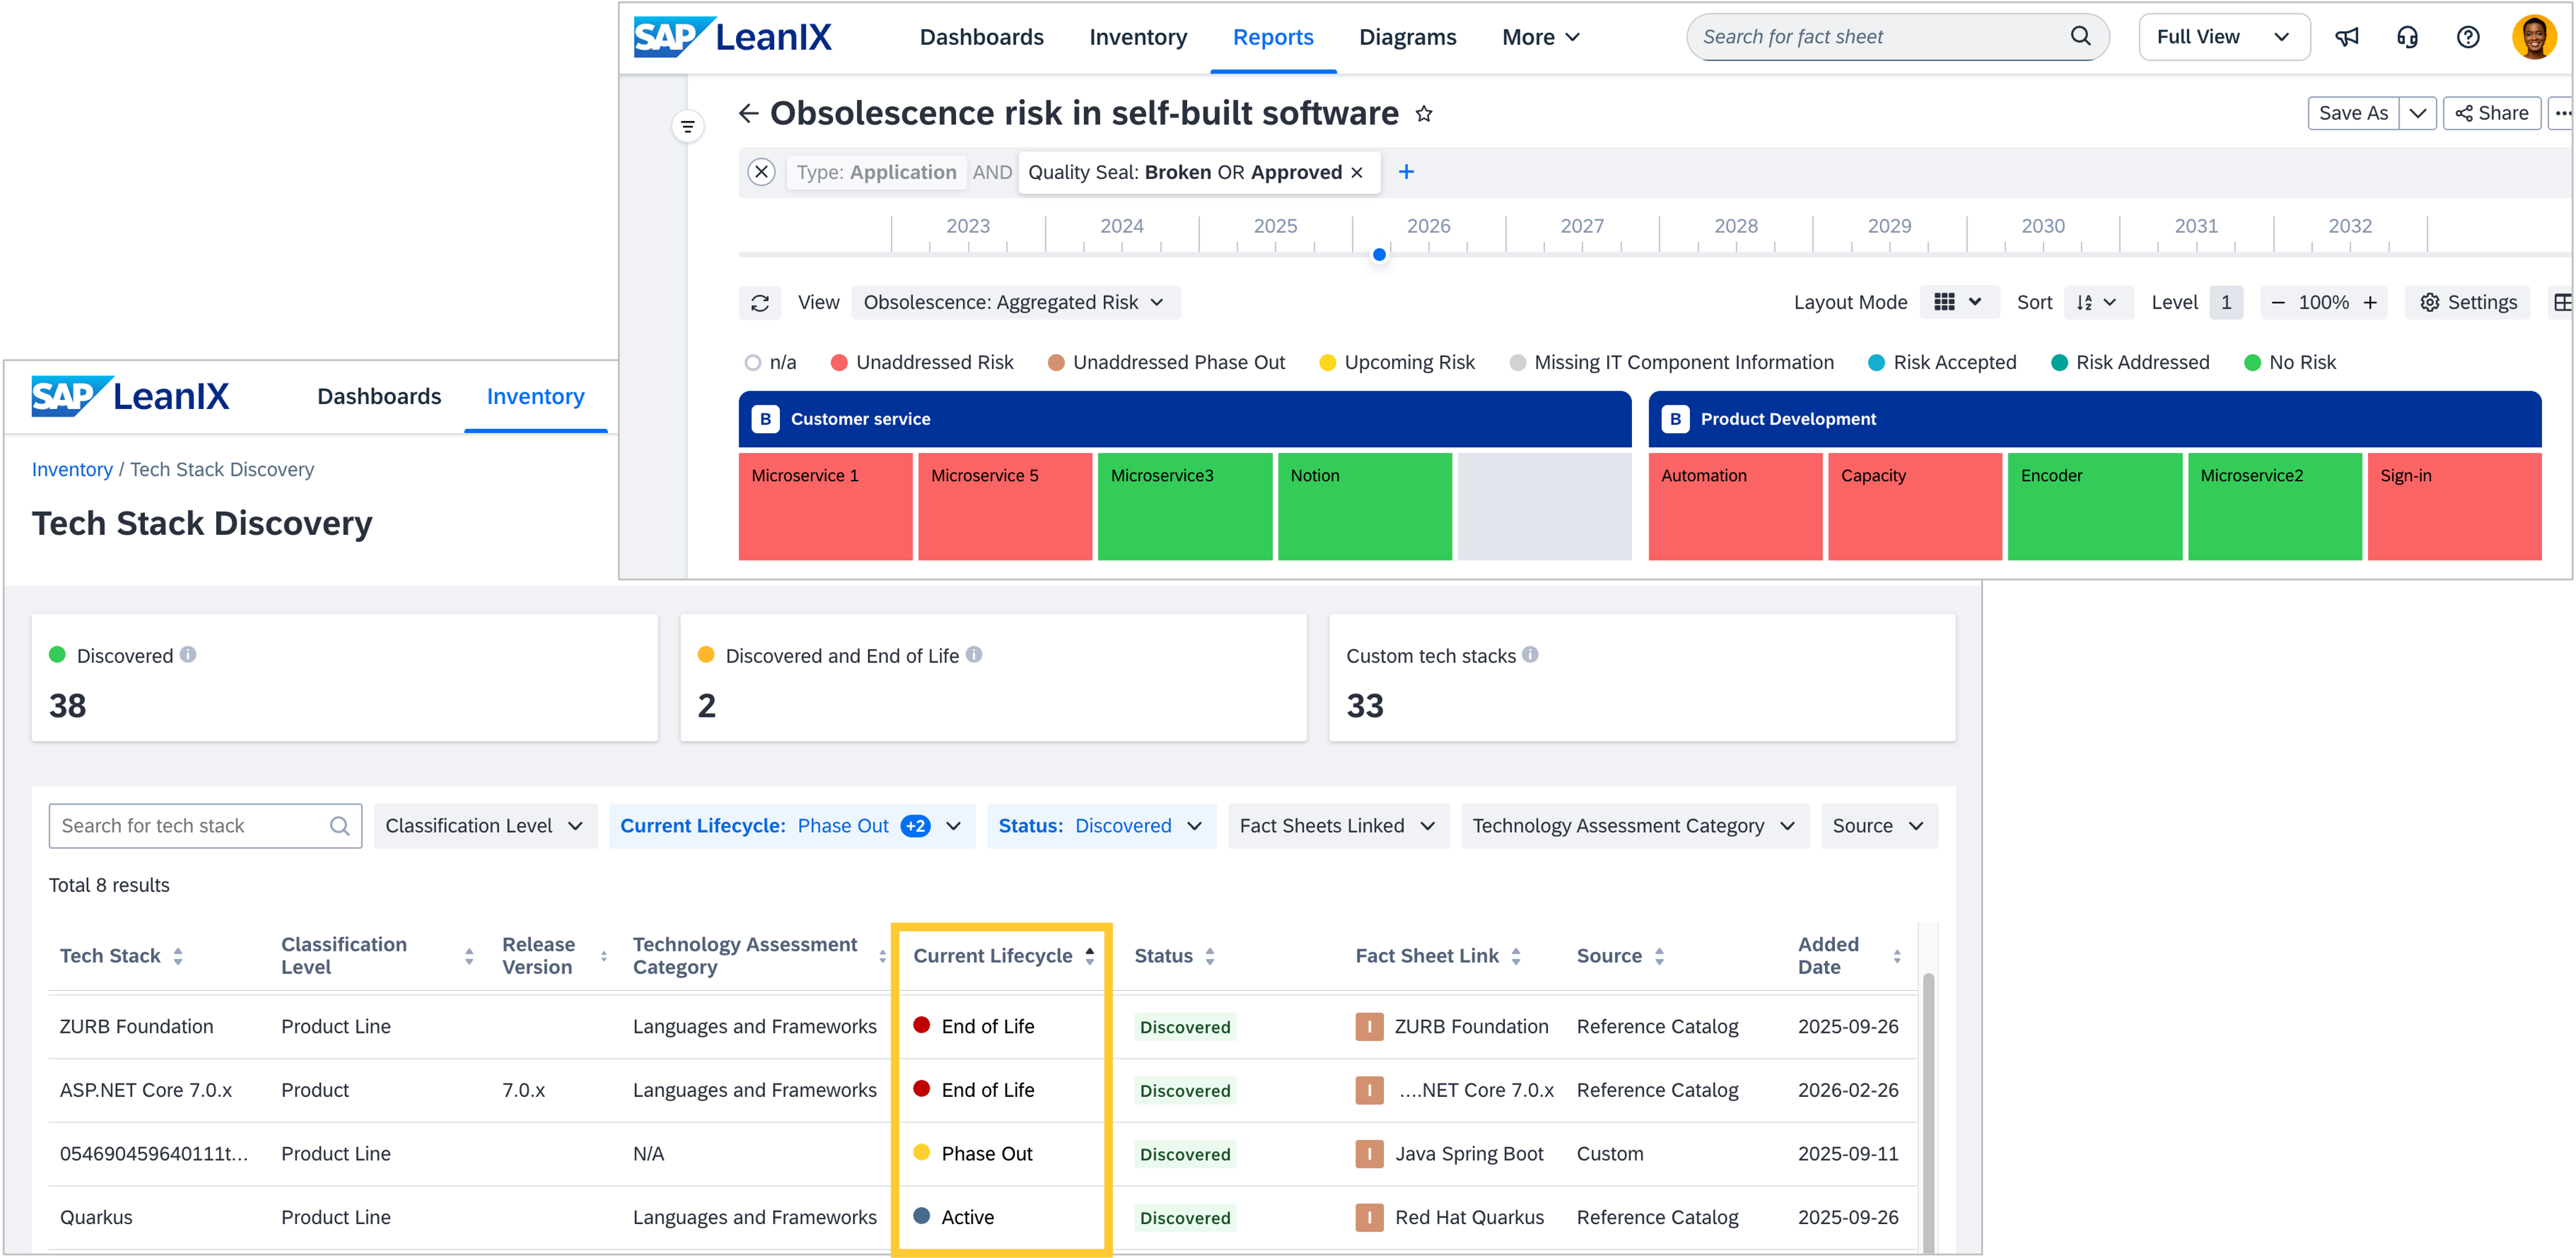The height and width of the screenshot is (1258, 2576).
Task: Open the filter sidebar toggle icon
Action: [688, 127]
